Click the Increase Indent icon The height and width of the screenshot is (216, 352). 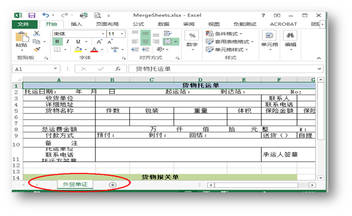pos(146,49)
